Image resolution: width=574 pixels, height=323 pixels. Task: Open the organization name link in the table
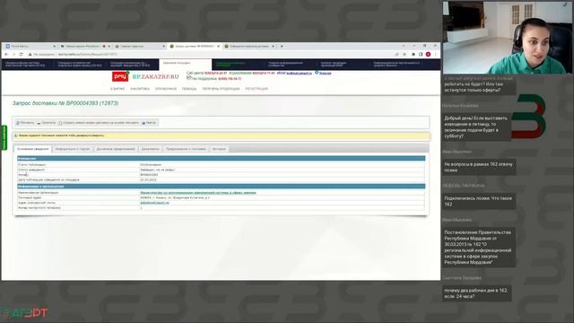[x=198, y=193]
